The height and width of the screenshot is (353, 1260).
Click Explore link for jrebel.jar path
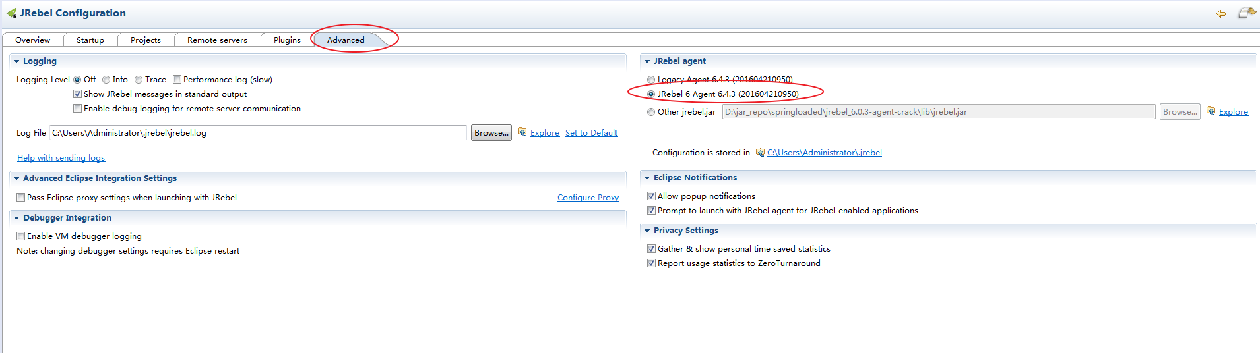(x=1234, y=112)
